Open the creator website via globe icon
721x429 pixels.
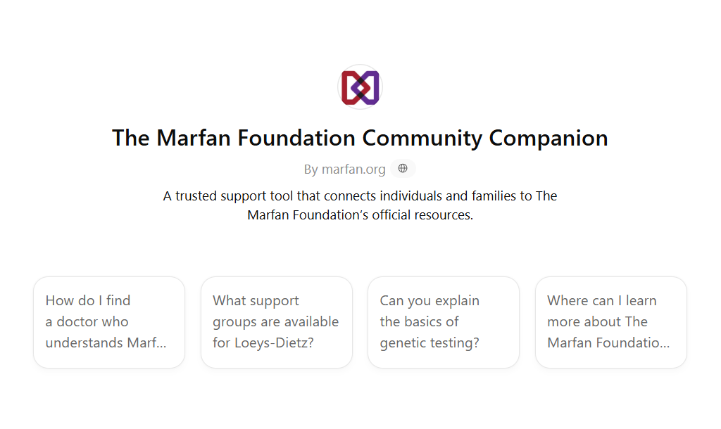[x=402, y=168]
